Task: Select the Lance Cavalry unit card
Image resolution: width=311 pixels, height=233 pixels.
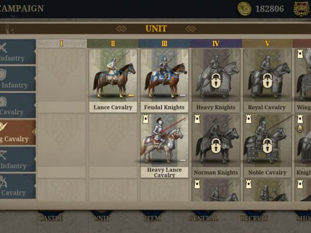Action: click(x=113, y=81)
